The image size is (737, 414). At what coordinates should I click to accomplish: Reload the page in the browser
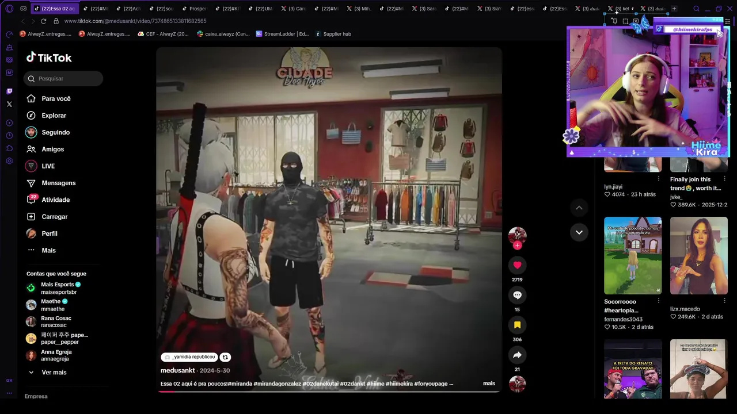click(43, 21)
